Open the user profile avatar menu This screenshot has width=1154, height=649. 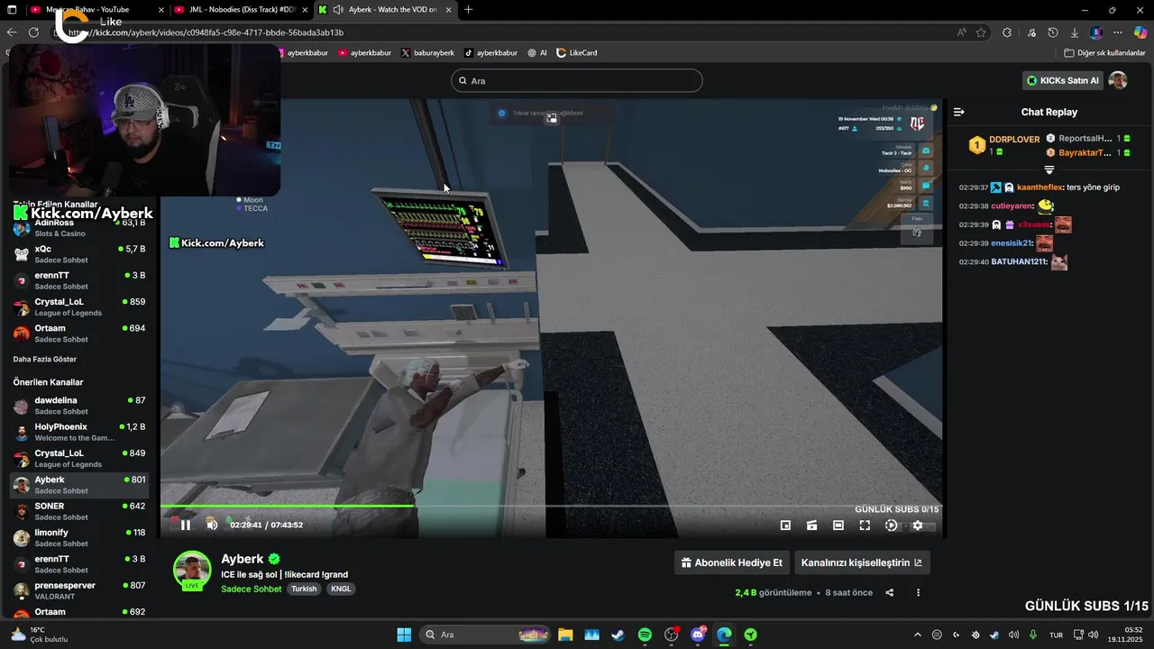click(x=1118, y=80)
